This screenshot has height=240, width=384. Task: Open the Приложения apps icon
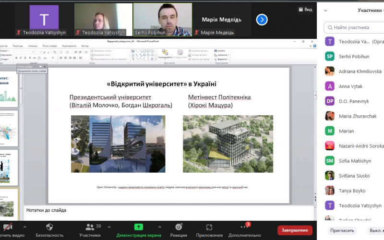(209, 227)
